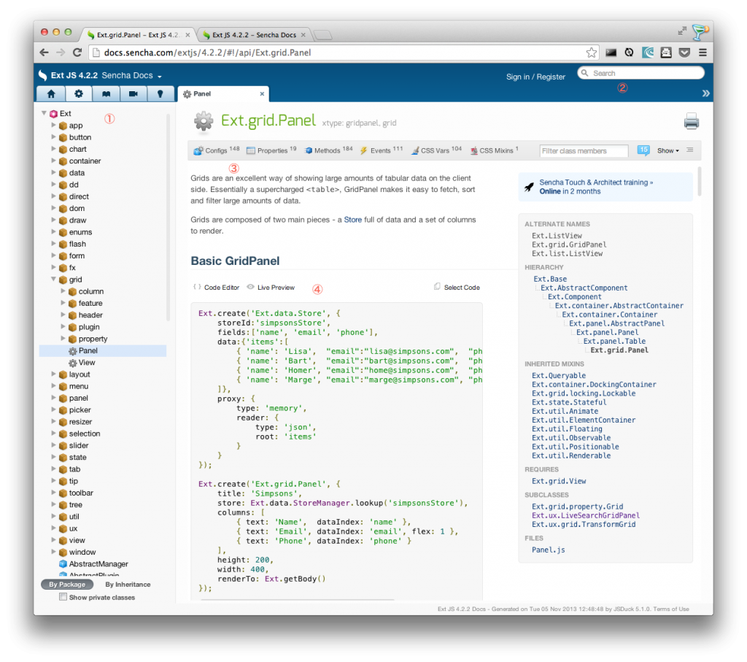
Task: Expand the data package node
Action: coord(53,172)
